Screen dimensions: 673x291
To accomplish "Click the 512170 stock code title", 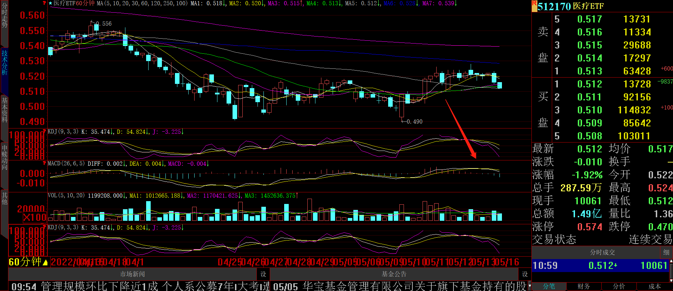I will pos(554,6).
